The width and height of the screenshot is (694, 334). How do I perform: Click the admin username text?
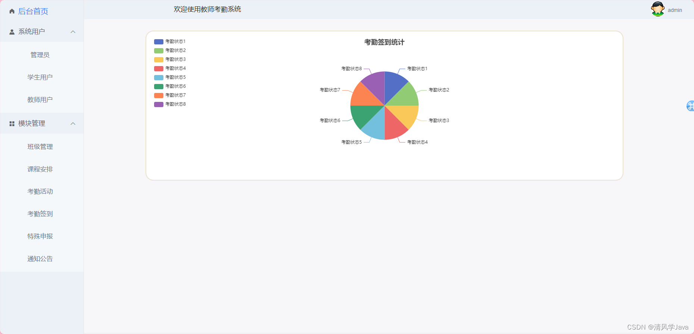675,10
